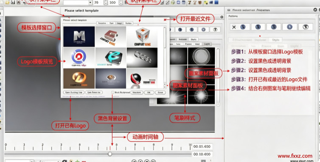
Task: Click the round pin icon above the middle panel
Action: [x=222, y=17]
